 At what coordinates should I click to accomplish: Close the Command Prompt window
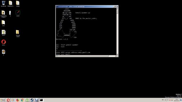(117, 7)
